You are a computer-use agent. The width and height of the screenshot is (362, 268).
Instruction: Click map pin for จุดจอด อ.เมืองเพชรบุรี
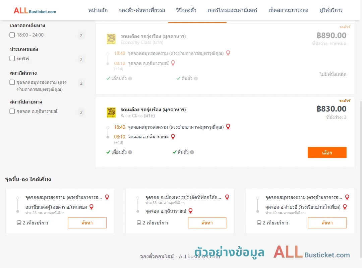[227, 197]
